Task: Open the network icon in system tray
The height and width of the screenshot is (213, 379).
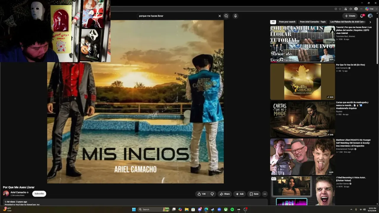Action: click(x=360, y=209)
